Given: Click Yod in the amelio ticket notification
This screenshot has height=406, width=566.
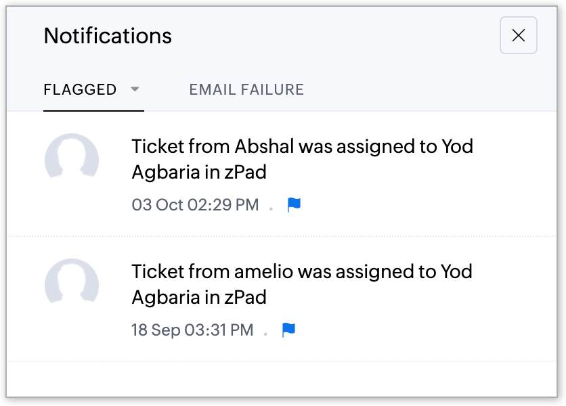Looking at the screenshot, I should tap(457, 271).
